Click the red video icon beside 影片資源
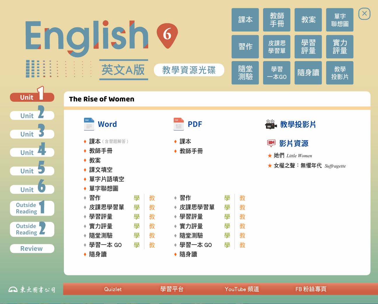Screen dimensions: 378x304 [271, 143]
